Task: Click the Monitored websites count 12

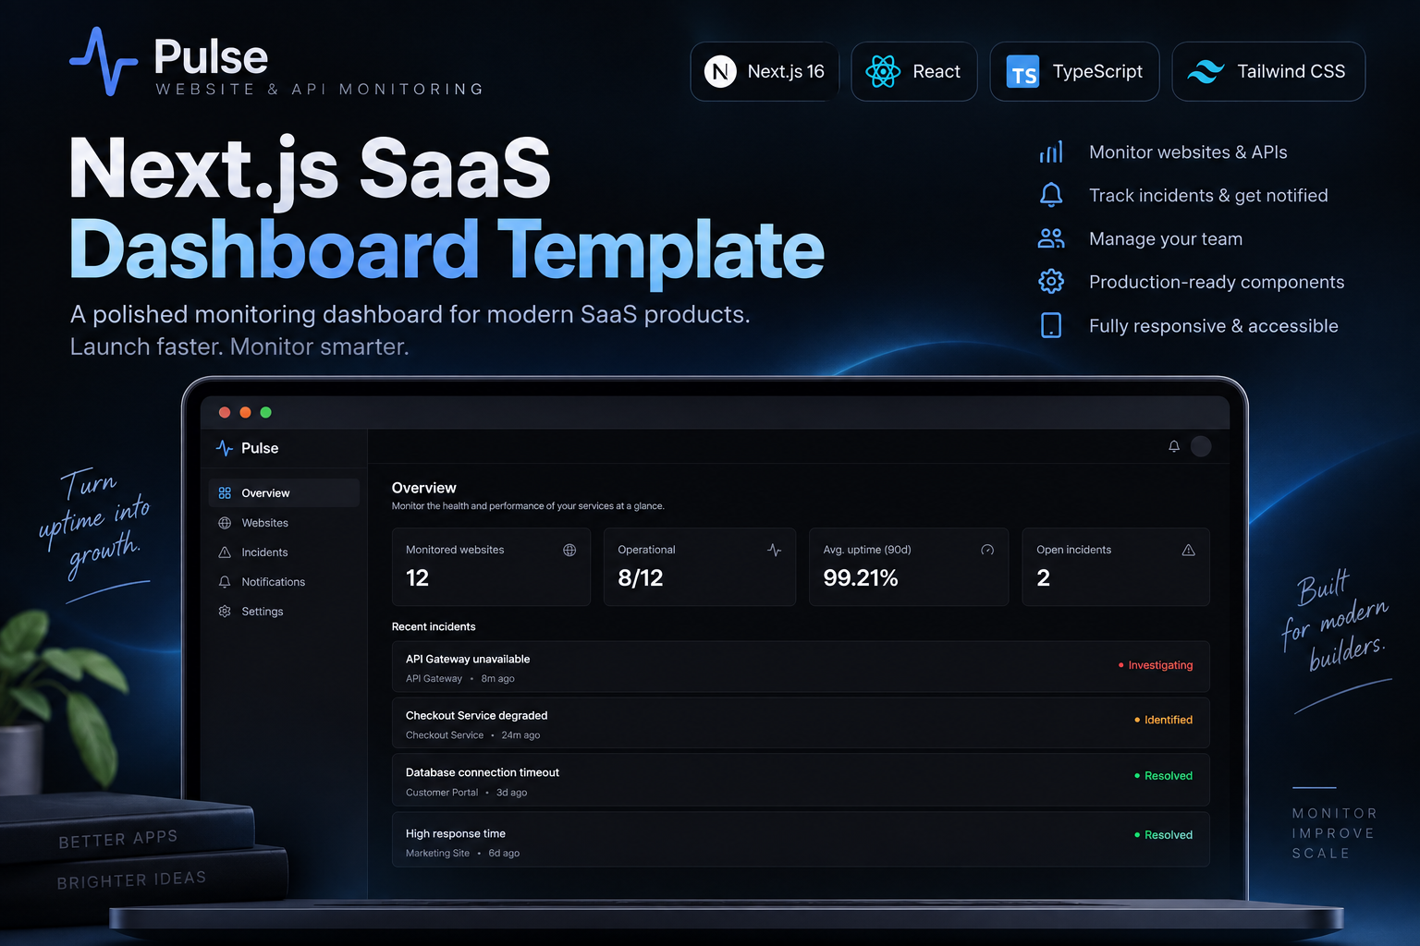Action: click(x=417, y=578)
